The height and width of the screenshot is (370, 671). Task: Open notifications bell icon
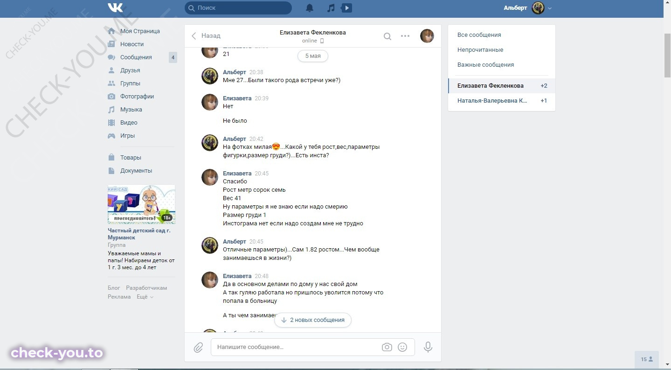tap(310, 8)
